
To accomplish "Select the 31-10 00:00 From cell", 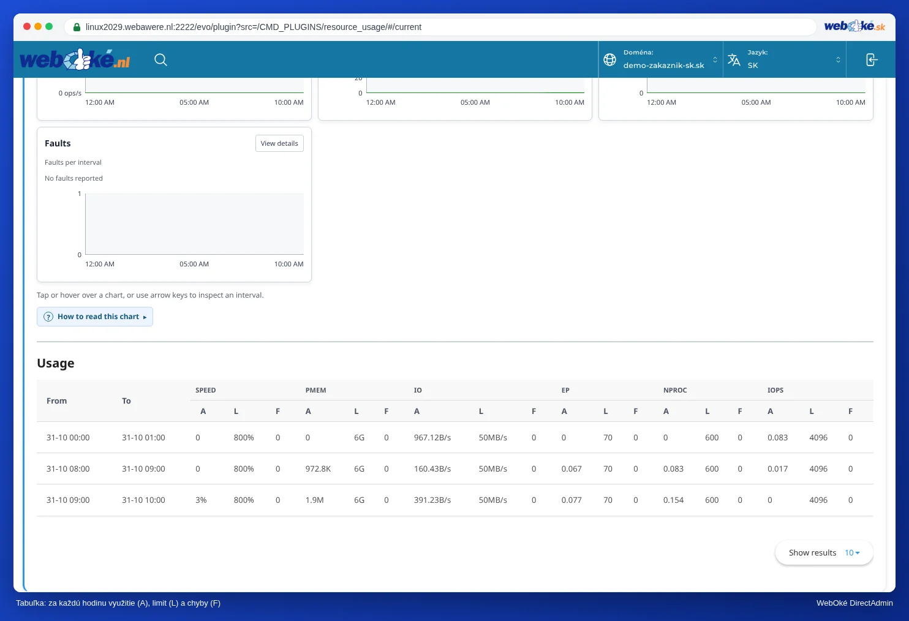I will (68, 437).
